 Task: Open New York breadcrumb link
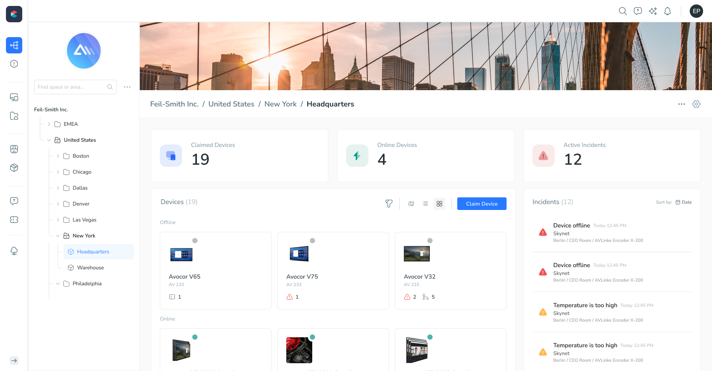[x=280, y=104]
